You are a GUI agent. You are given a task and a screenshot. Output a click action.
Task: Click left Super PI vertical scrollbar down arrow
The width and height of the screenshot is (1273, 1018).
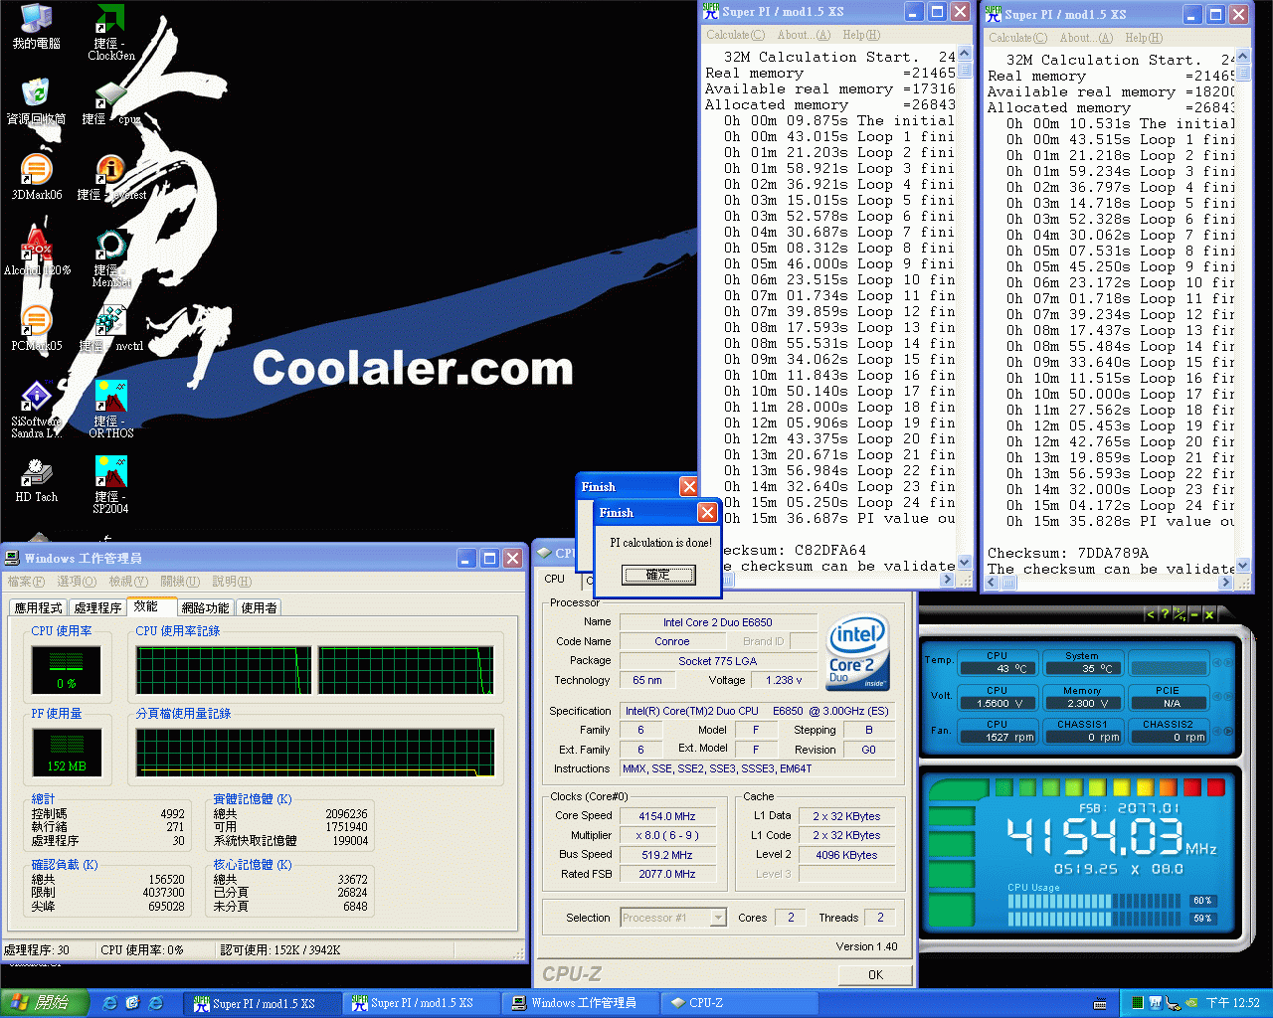tap(964, 563)
